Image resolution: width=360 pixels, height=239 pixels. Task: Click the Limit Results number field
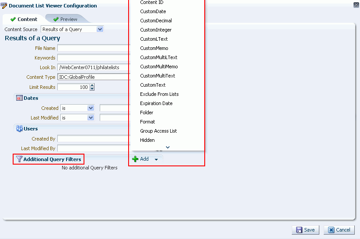pos(73,87)
